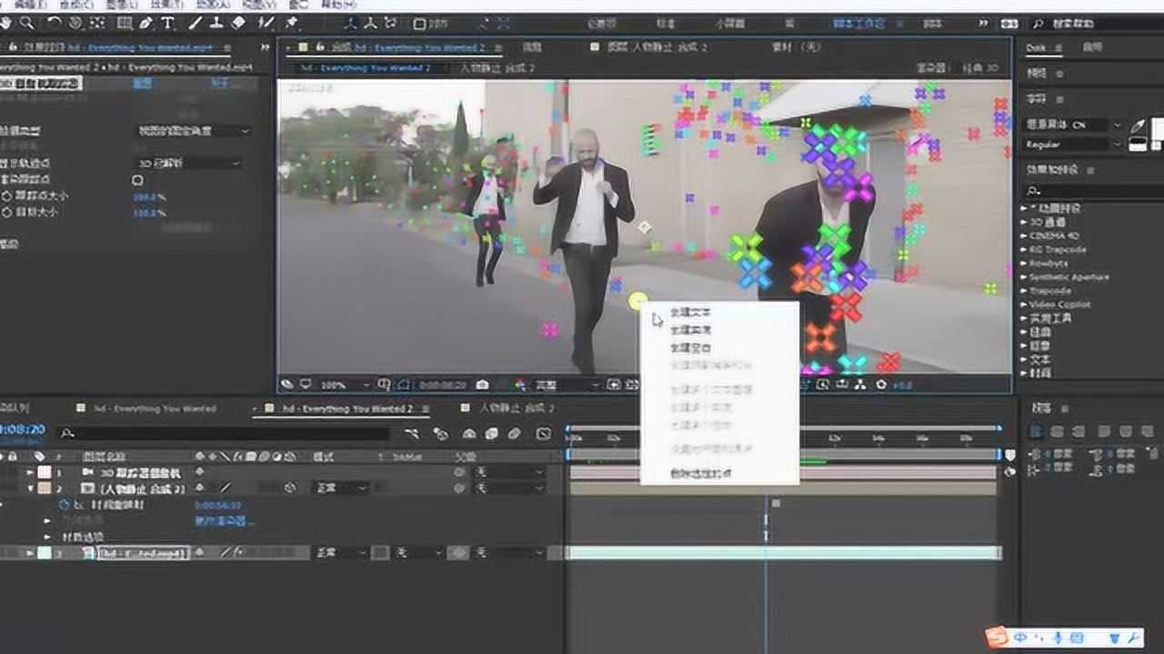This screenshot has height=654, width=1164.
Task: Click the snapshot camera icon under the composition viewer
Action: pyautogui.click(x=483, y=382)
